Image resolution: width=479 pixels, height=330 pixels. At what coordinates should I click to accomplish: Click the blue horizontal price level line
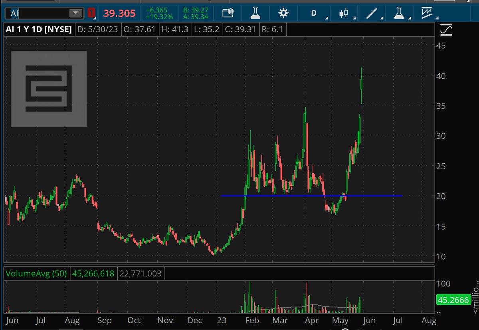tap(311, 195)
